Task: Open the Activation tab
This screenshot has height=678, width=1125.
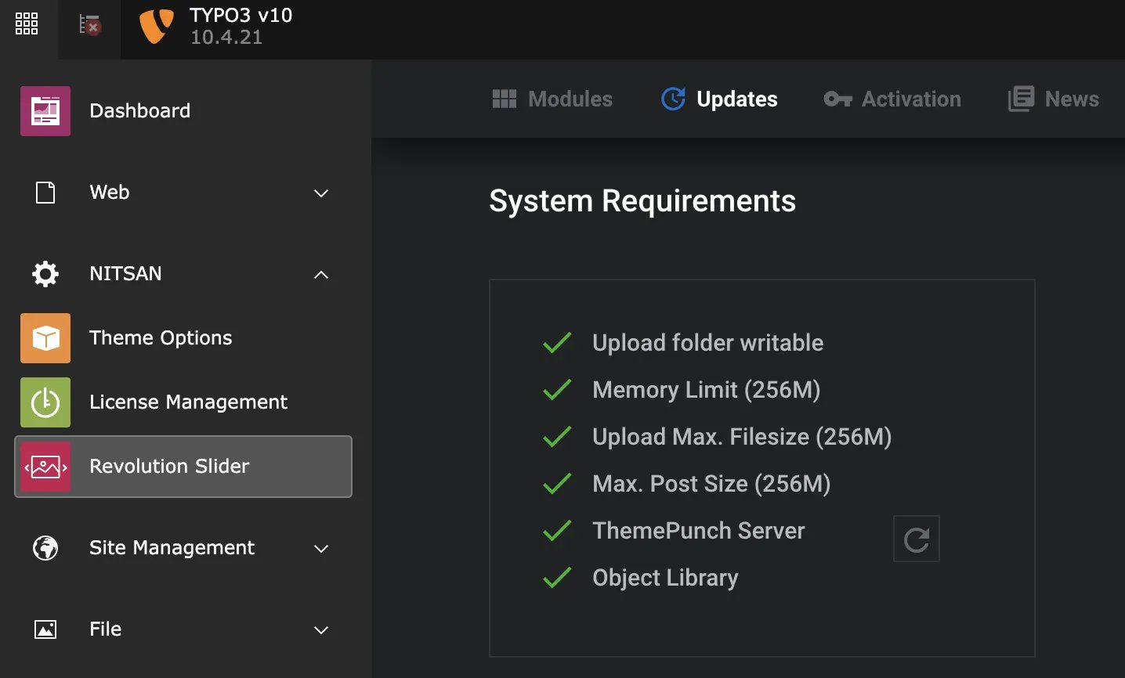Action: pyautogui.click(x=892, y=99)
